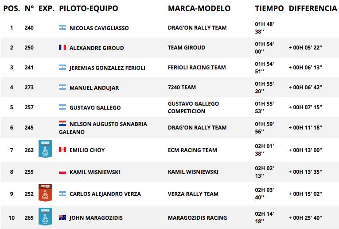Click the ECM Racing Team entry
The image size is (339, 229).
(x=192, y=150)
